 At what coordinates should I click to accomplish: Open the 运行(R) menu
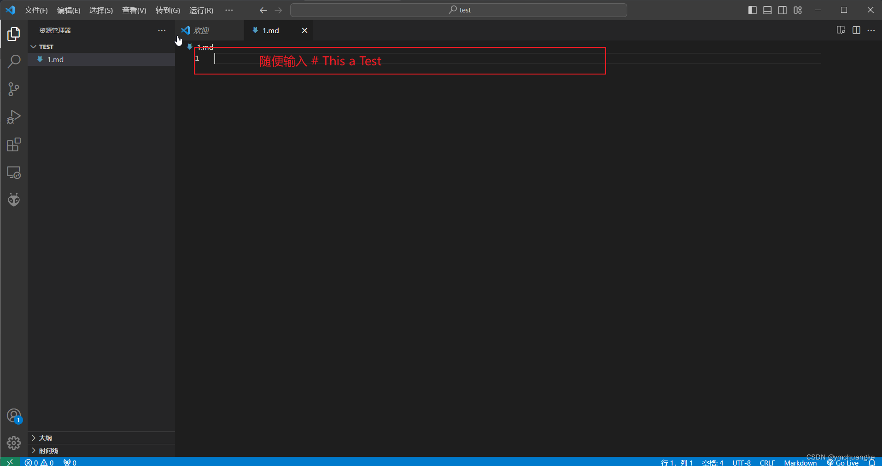(201, 10)
